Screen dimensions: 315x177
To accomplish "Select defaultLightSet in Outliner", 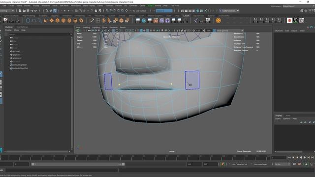I will tap(20, 65).
